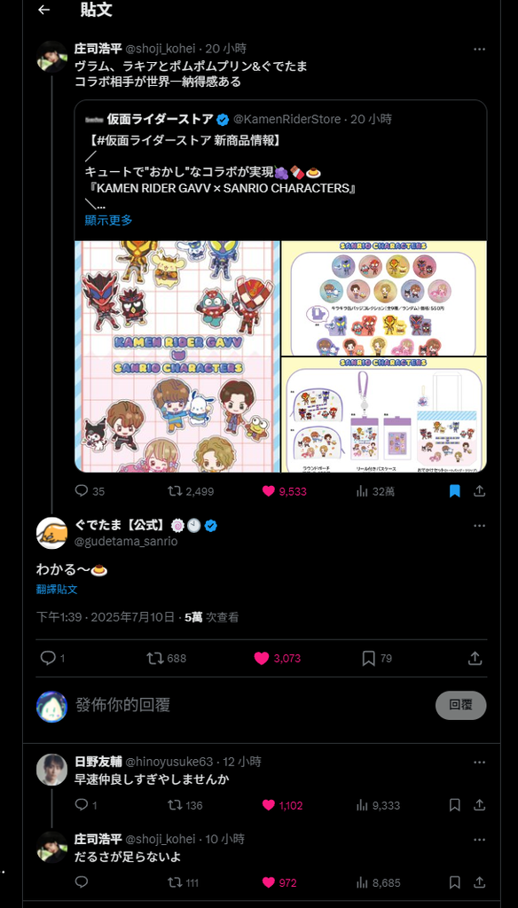This screenshot has width=518, height=908.
Task: Repost the top post with 2,499 reposts
Action: point(175,491)
